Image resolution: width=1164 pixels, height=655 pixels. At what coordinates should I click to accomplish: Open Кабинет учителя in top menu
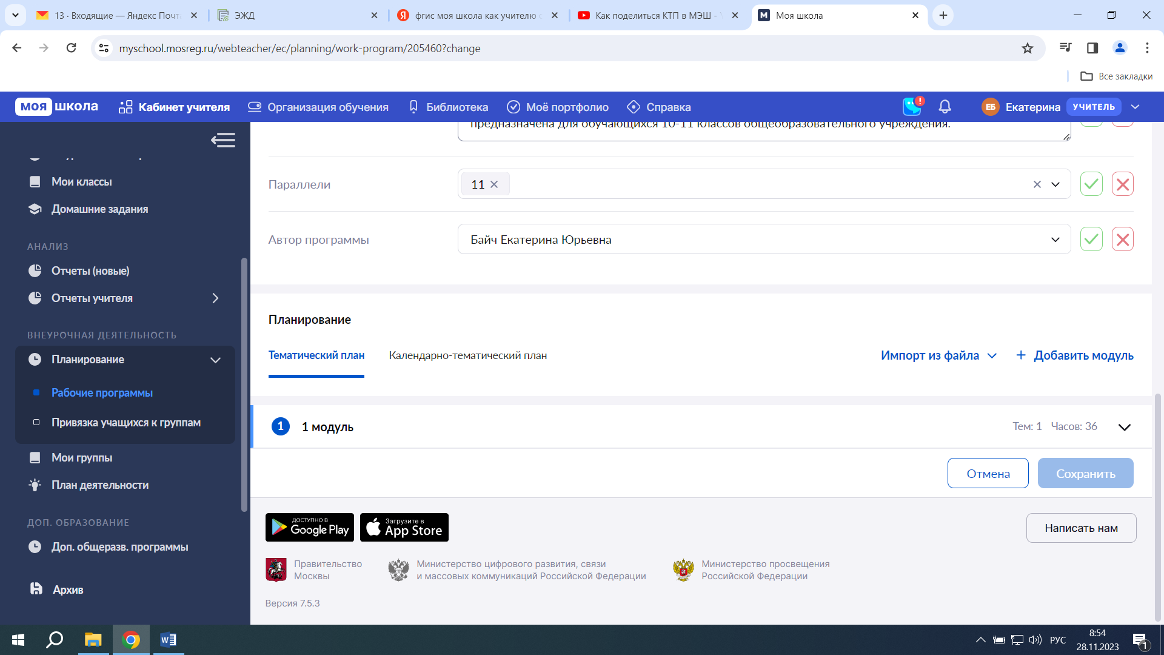[175, 107]
